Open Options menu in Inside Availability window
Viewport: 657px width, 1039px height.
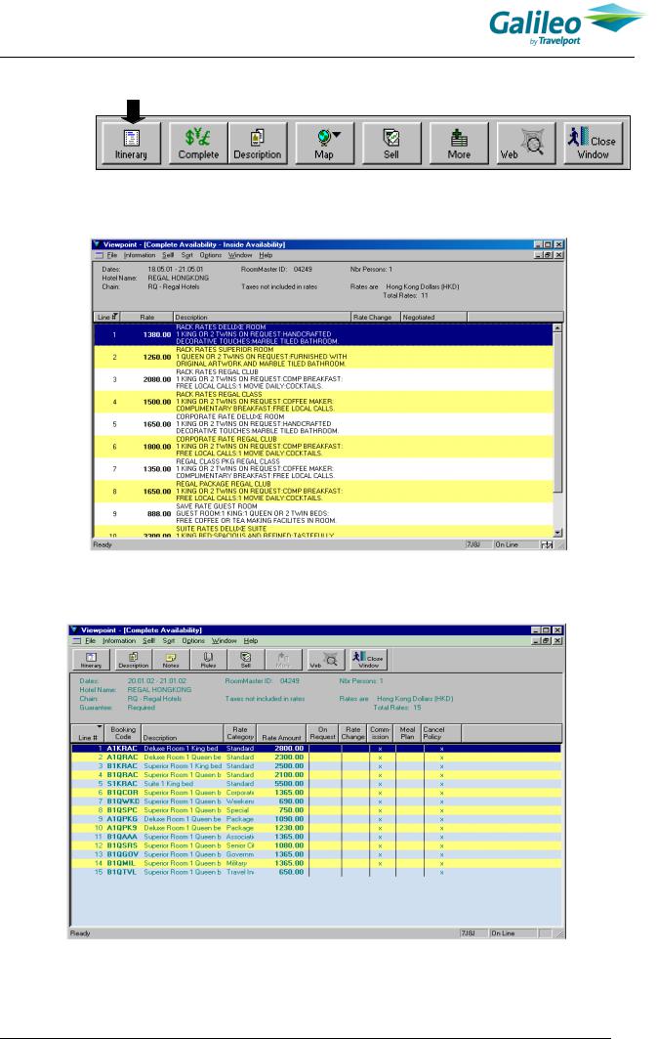211,255
